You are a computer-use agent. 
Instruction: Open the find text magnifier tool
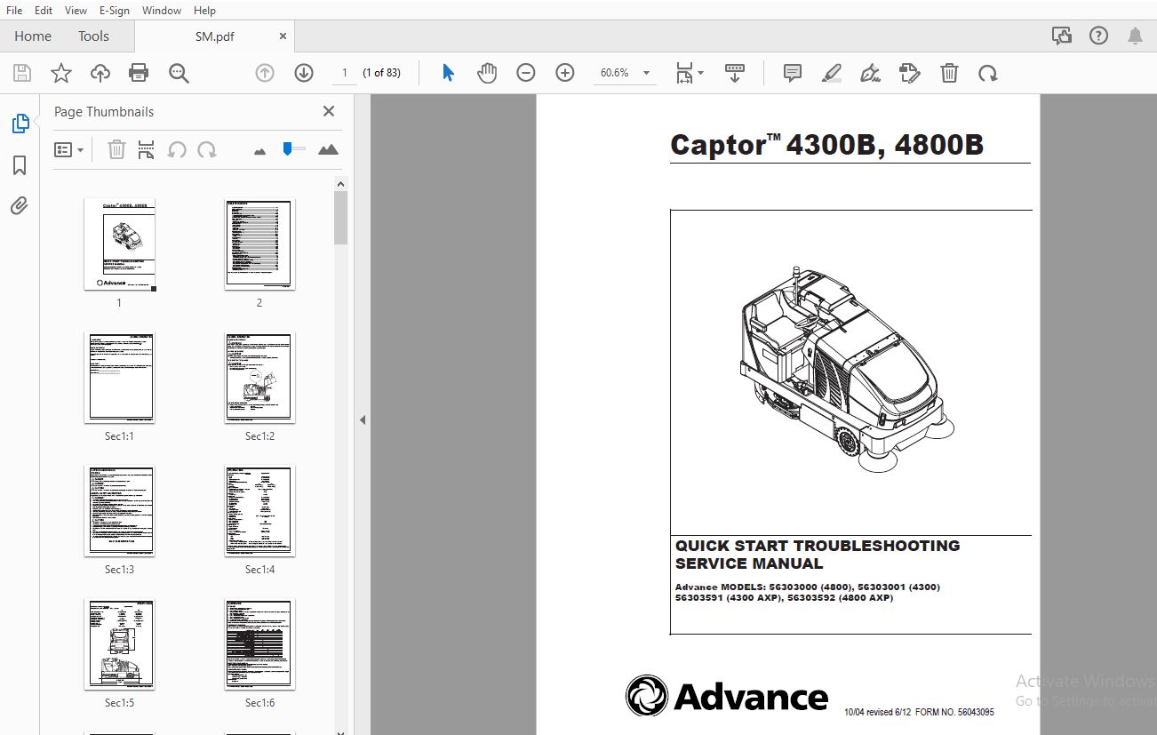(x=179, y=73)
